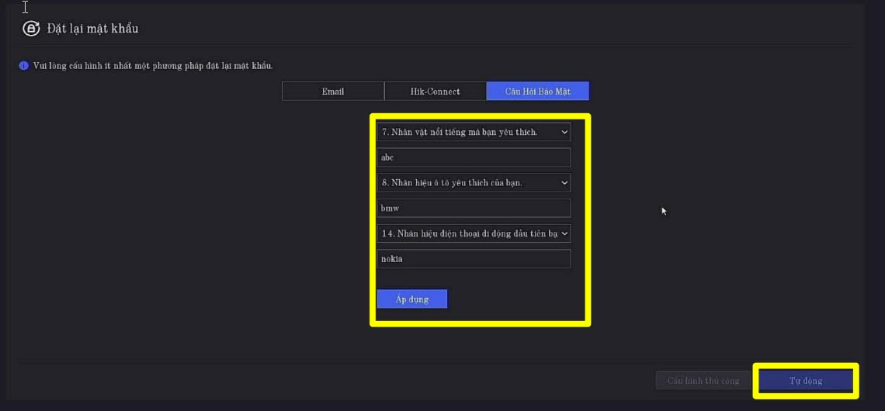The height and width of the screenshot is (411, 885).
Task: Click the Cấu hình thủ công button
Action: [703, 381]
